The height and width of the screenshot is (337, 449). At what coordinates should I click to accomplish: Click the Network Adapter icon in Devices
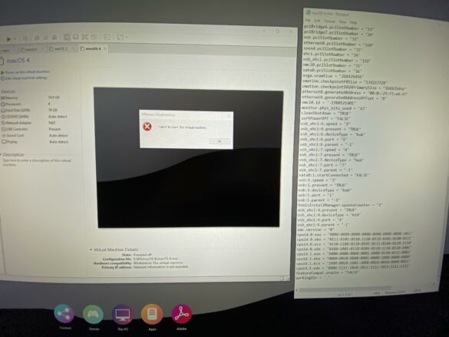click(3, 123)
